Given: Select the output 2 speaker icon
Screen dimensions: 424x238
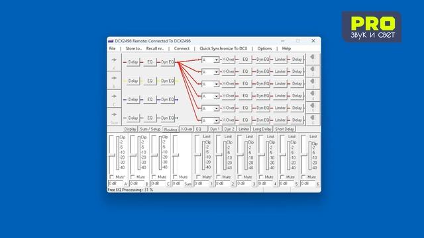Looking at the screenshot, I should coord(313,69).
